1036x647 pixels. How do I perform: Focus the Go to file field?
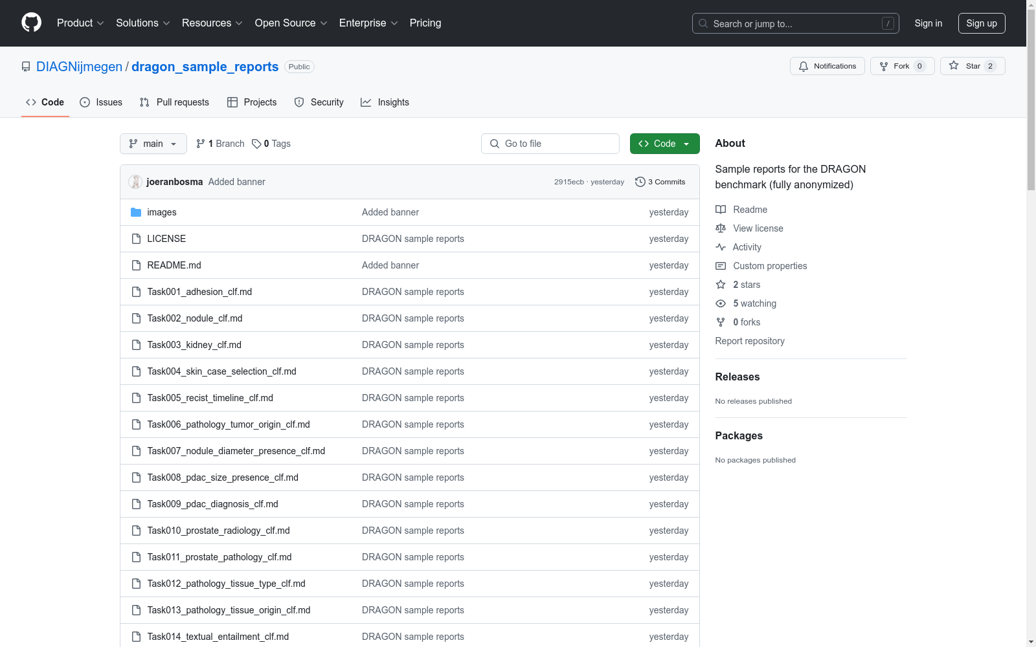(x=550, y=144)
